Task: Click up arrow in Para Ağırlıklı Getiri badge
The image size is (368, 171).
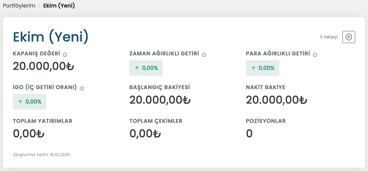Action: click(254, 68)
